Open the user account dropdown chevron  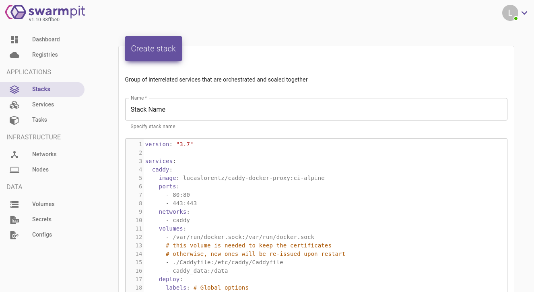524,13
